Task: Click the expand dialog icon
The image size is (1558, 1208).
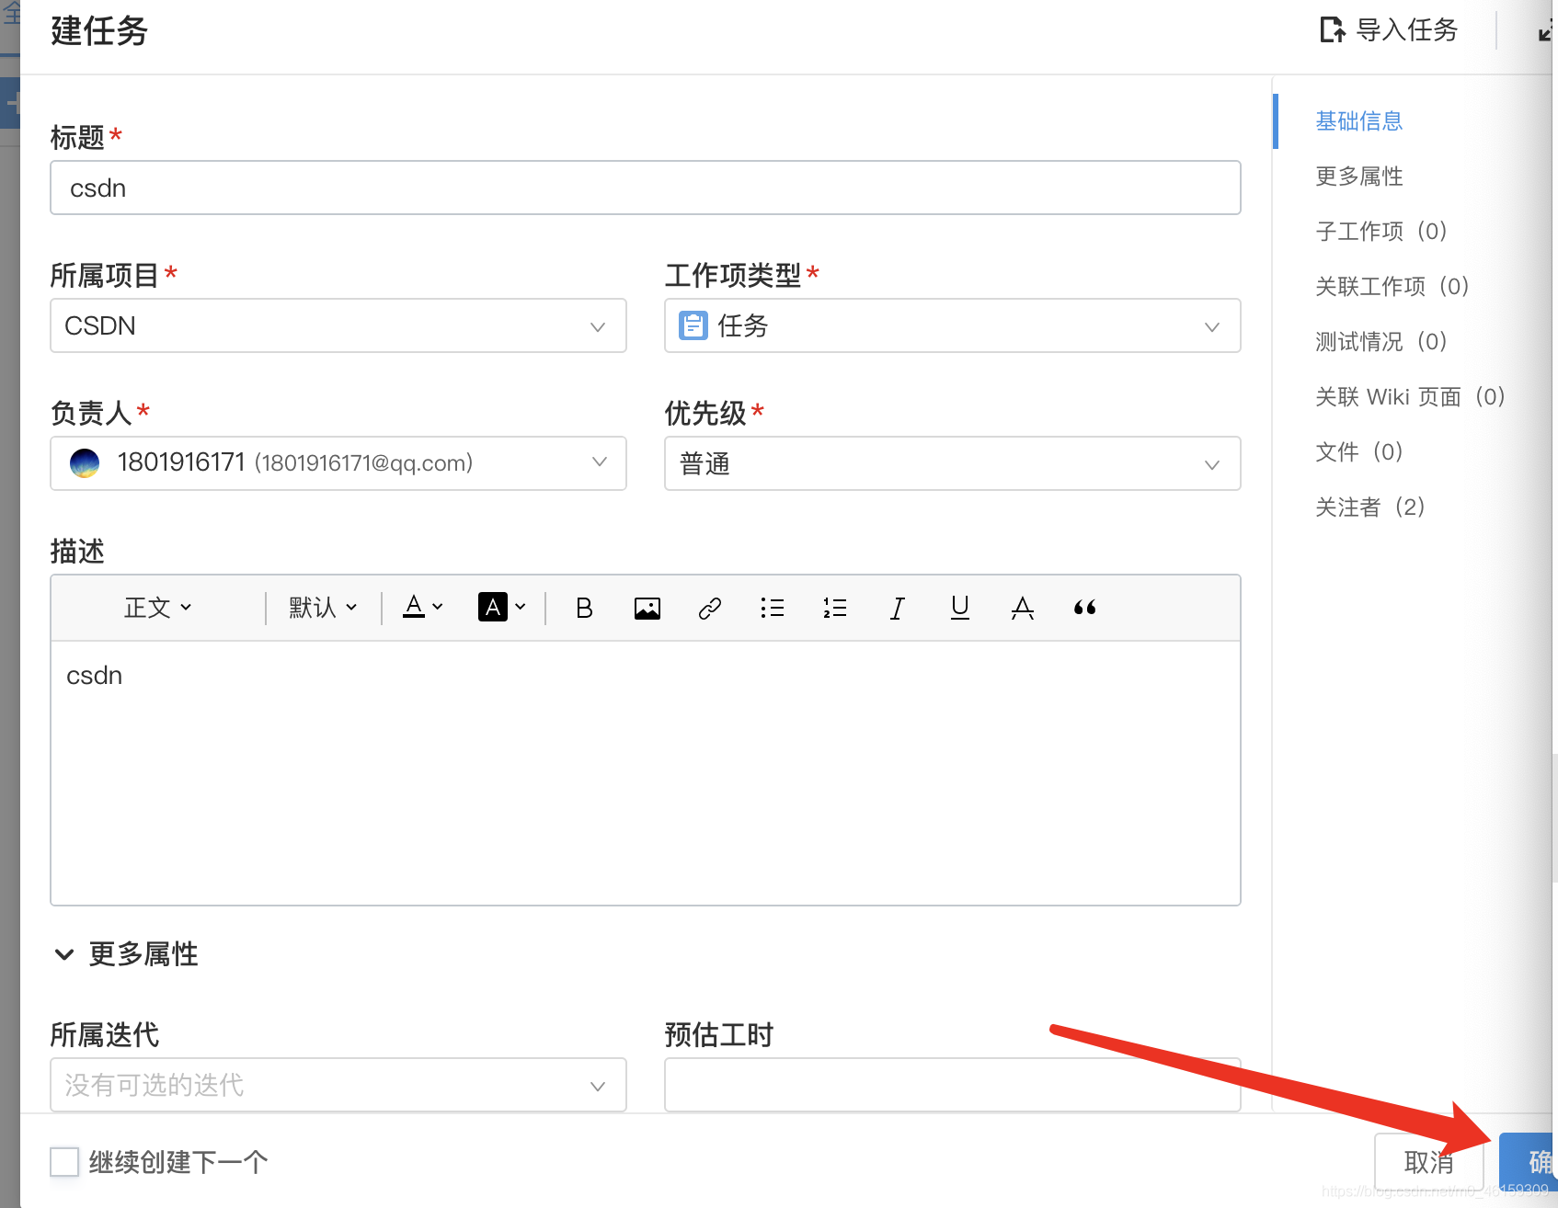Action: (x=1546, y=31)
